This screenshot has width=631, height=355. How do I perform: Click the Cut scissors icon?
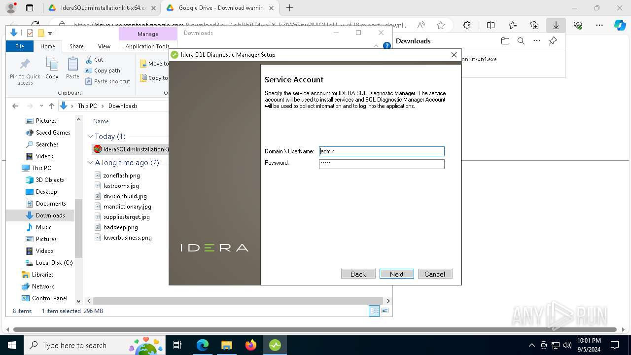coord(89,60)
